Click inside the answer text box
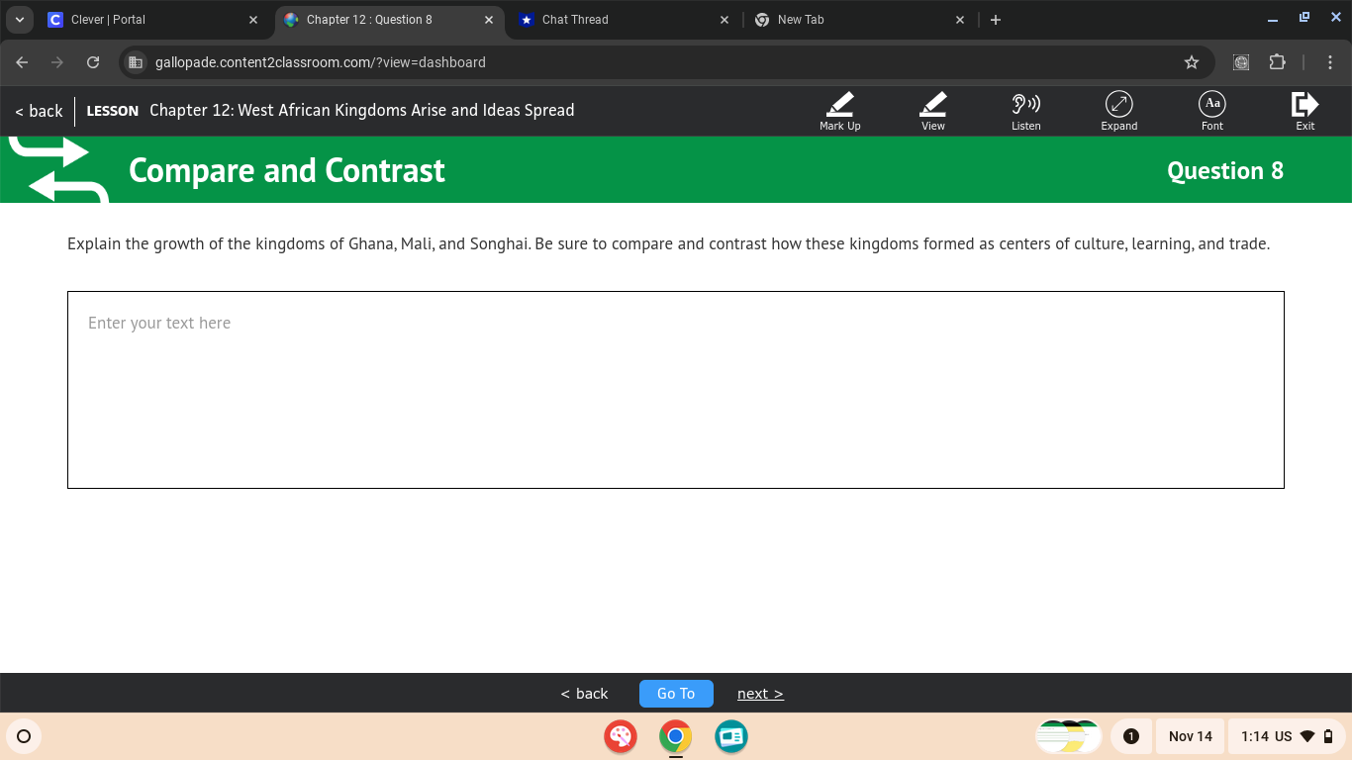The width and height of the screenshot is (1352, 760). pos(676,389)
